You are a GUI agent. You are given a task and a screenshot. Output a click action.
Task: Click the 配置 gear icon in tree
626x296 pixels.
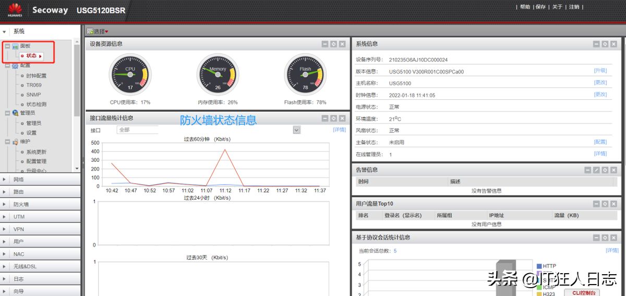[15, 66]
